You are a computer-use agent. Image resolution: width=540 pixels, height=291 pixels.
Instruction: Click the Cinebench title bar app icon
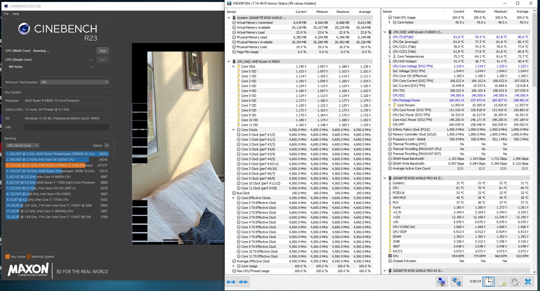click(6, 6)
